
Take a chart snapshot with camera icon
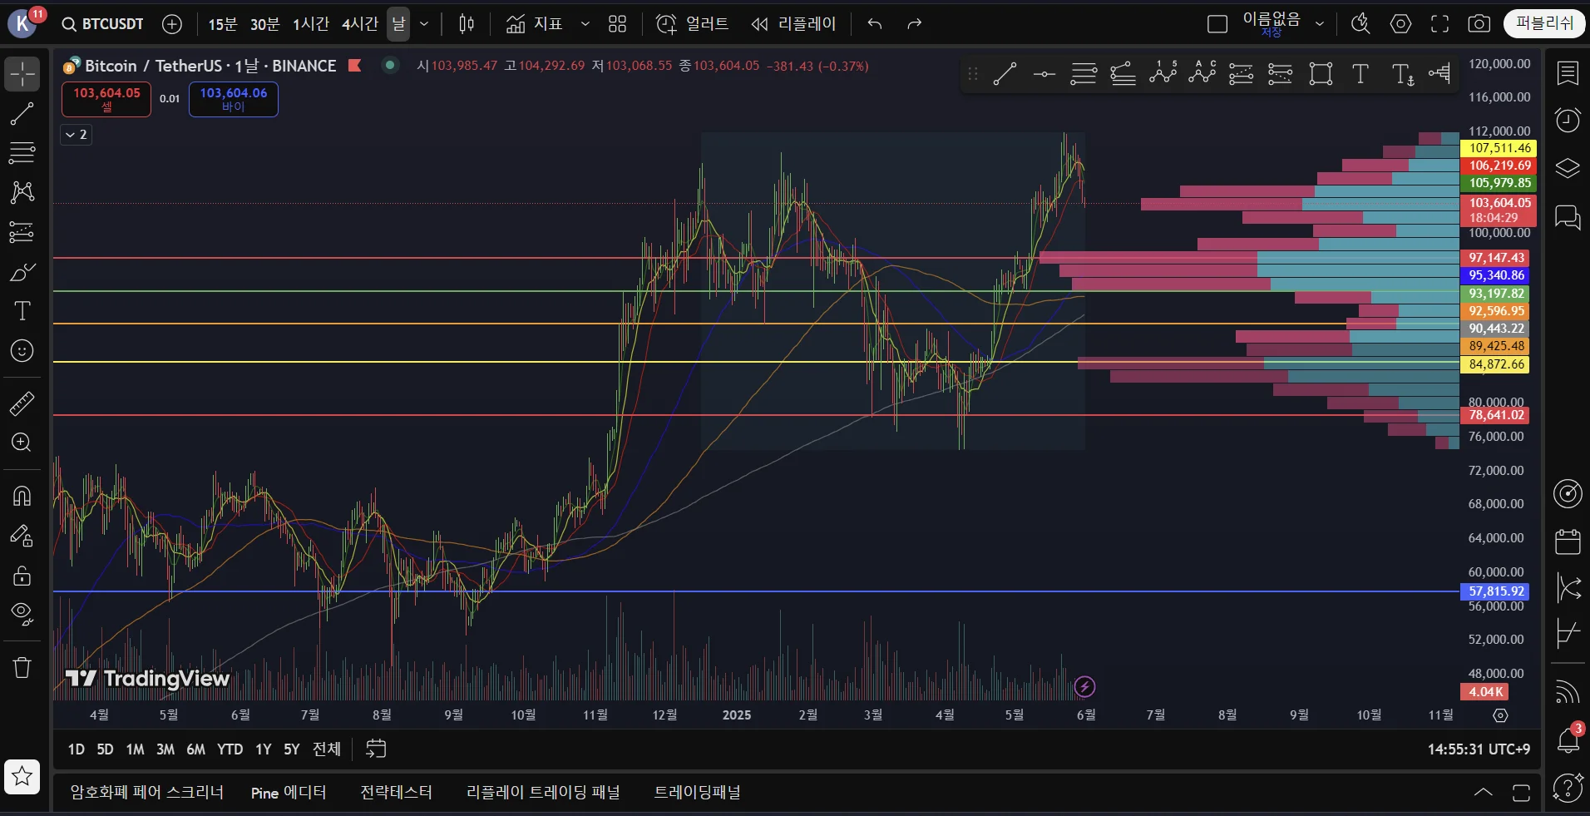point(1479,24)
